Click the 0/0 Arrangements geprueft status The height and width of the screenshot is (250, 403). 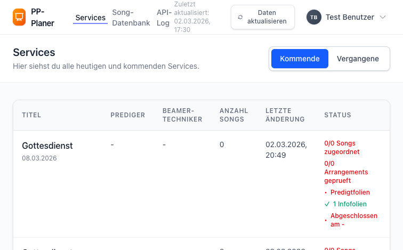(x=345, y=172)
